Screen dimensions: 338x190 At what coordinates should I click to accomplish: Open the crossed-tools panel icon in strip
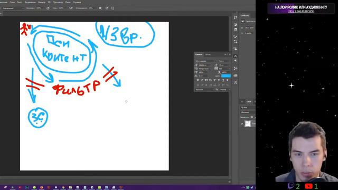pos(236,68)
